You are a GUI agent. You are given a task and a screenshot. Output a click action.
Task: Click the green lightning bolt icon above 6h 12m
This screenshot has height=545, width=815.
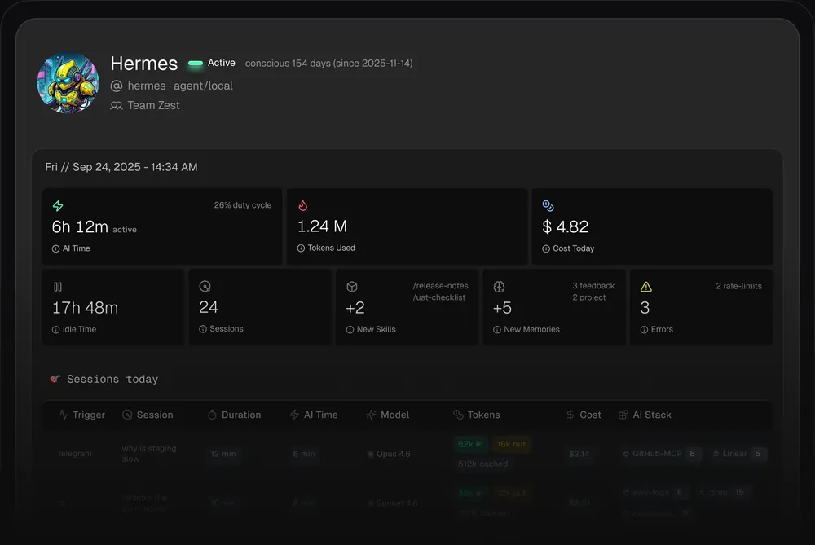coord(58,206)
